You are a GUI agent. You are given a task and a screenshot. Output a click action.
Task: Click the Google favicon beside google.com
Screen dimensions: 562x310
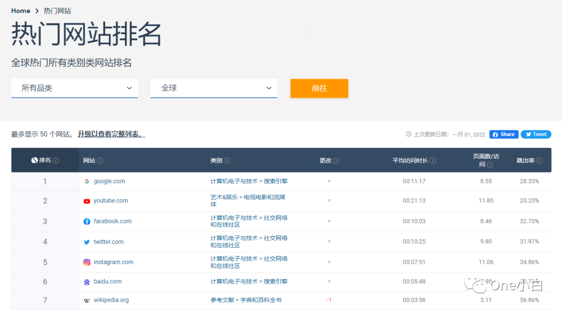tap(87, 181)
